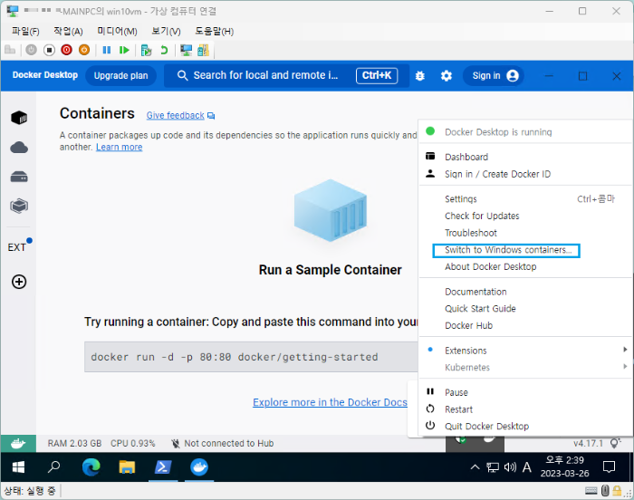Open taskbar search magnifier
634x500 pixels.
click(53, 467)
